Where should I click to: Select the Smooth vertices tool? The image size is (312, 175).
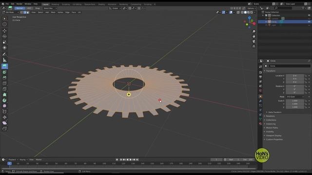tap(4, 106)
